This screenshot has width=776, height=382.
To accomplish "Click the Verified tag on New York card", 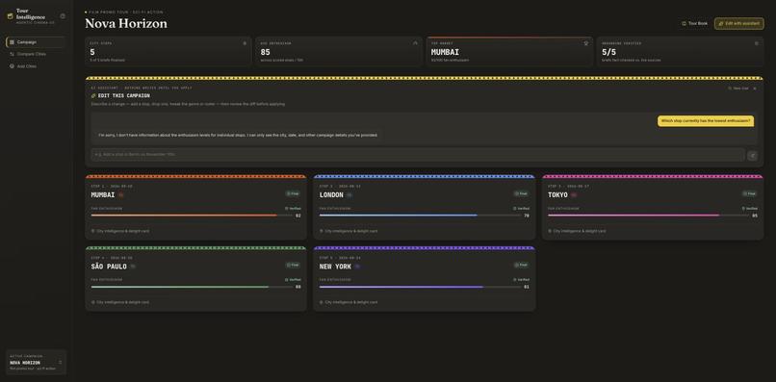I will pos(521,280).
